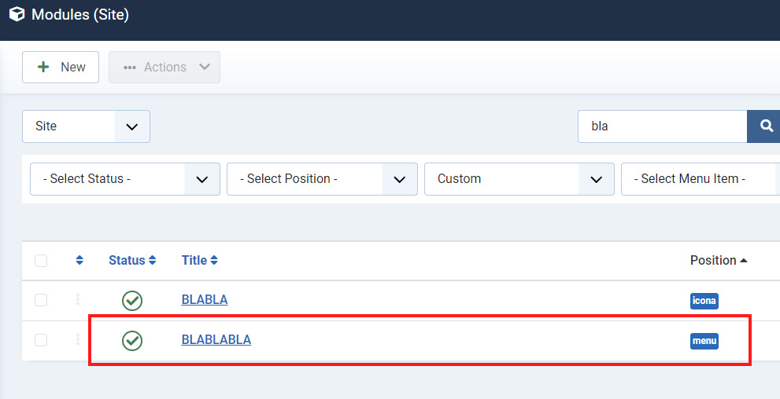
Task: Toggle published status of BLABLA module
Action: [132, 300]
